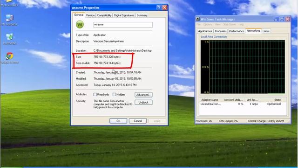The height and width of the screenshot is (168, 298).
Task: Open the Compatibility tab
Action: (104, 15)
